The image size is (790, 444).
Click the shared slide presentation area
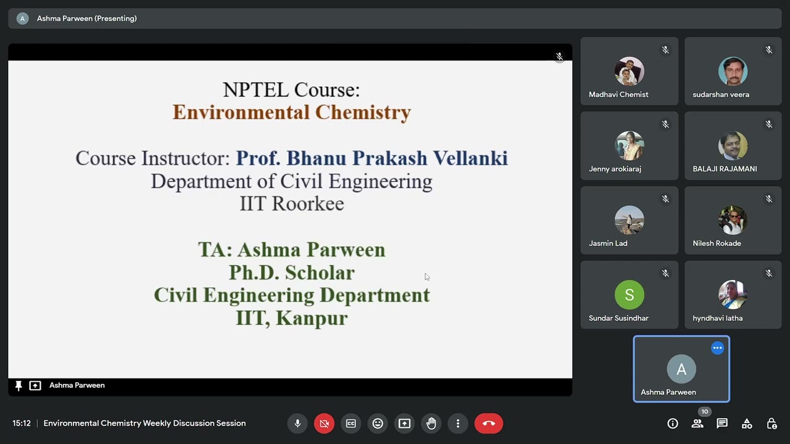(x=290, y=219)
